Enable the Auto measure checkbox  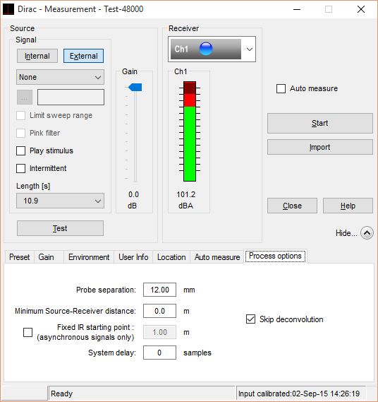pyautogui.click(x=281, y=89)
